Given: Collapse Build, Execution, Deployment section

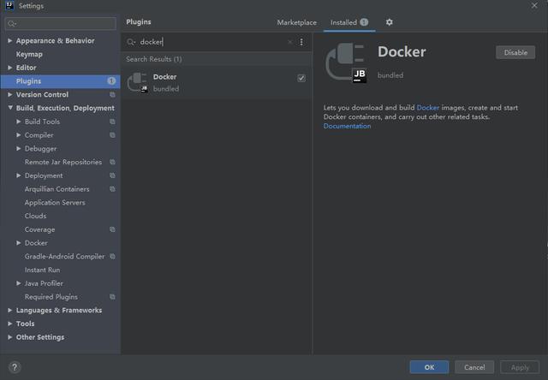Looking at the screenshot, I should pos(10,108).
